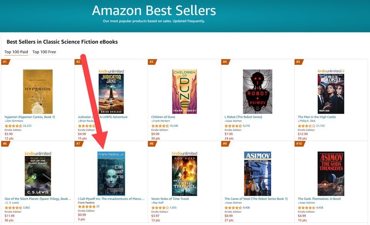Image resolution: width=370 pixels, height=225 pixels.
Task: Open Seven Rules of Time Travel star rating
Action: [x=160, y=208]
